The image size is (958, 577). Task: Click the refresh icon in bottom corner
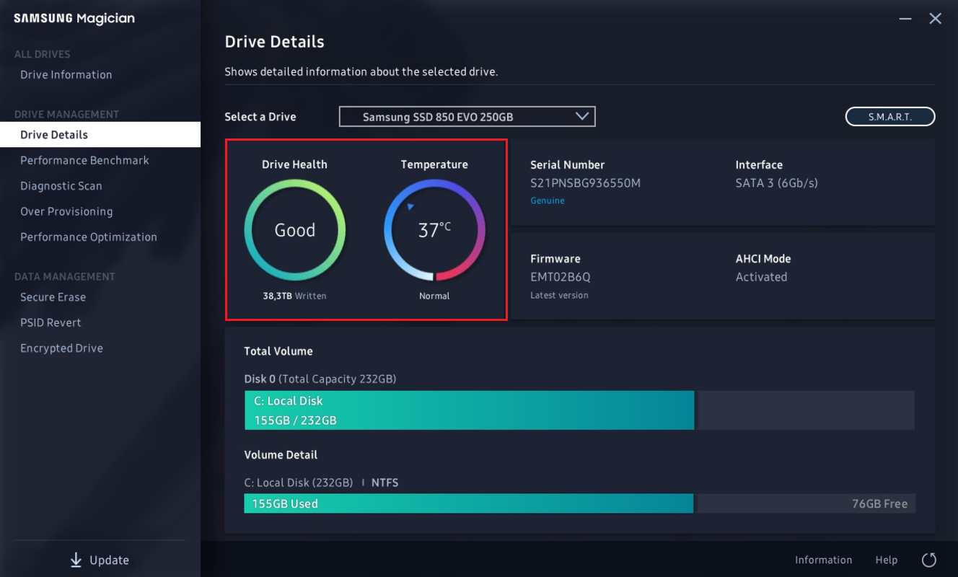[x=929, y=559]
